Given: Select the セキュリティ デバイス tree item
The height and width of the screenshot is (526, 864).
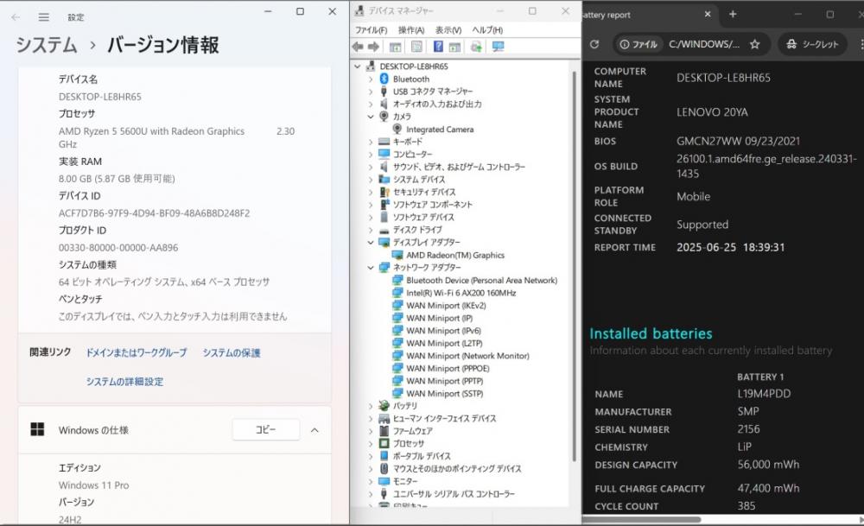Looking at the screenshot, I should click(423, 193).
